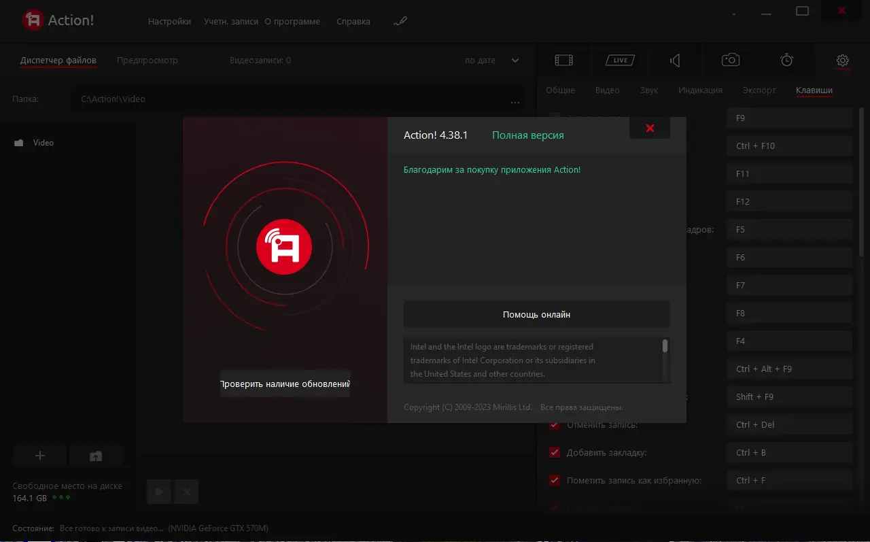Click the F12 hotkey field
The image size is (870, 542).
coord(789,202)
